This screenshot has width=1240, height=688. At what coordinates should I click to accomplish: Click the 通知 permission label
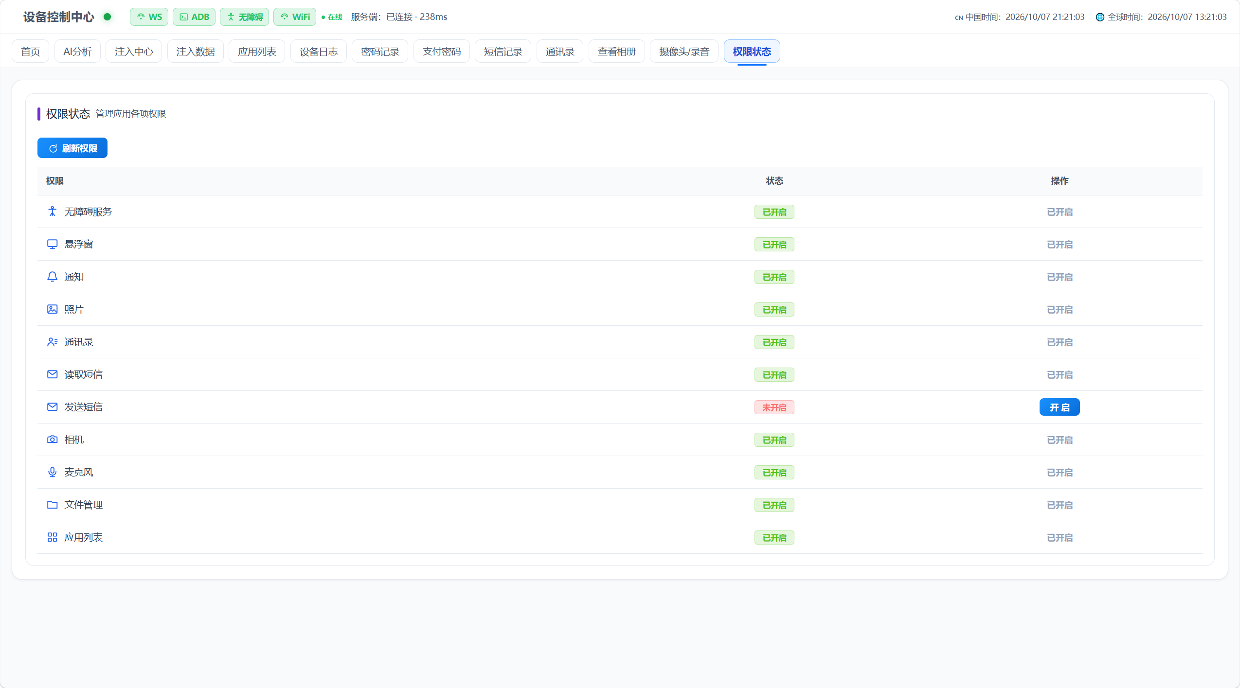click(x=74, y=277)
